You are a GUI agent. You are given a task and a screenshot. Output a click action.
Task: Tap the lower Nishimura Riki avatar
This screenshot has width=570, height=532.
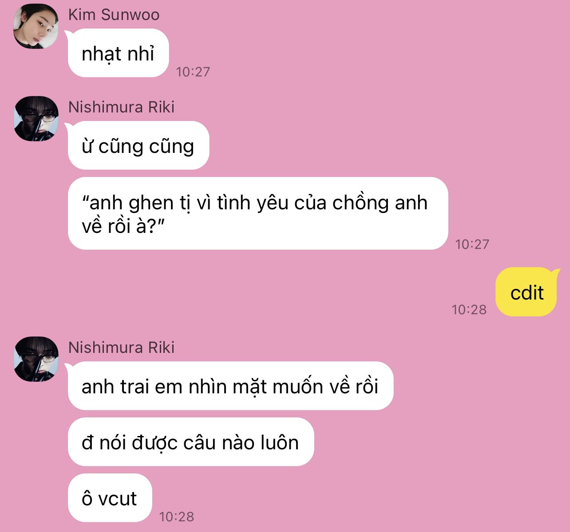[x=36, y=359]
